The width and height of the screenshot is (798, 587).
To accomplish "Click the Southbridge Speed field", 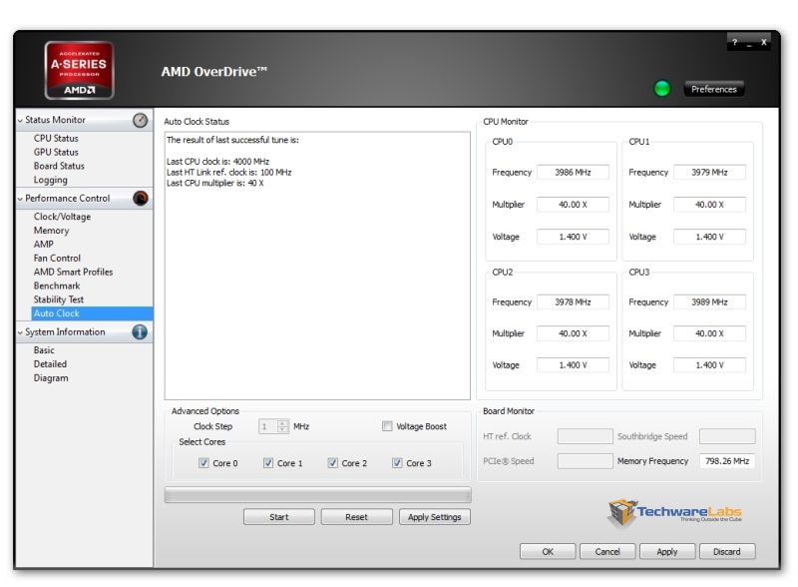I will tap(727, 436).
